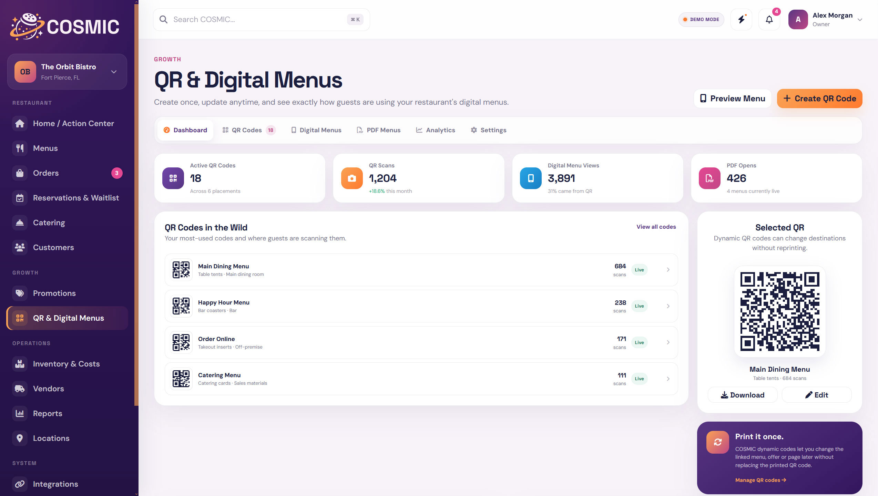
Task: Click the Locations pin icon
Action: click(x=20, y=438)
